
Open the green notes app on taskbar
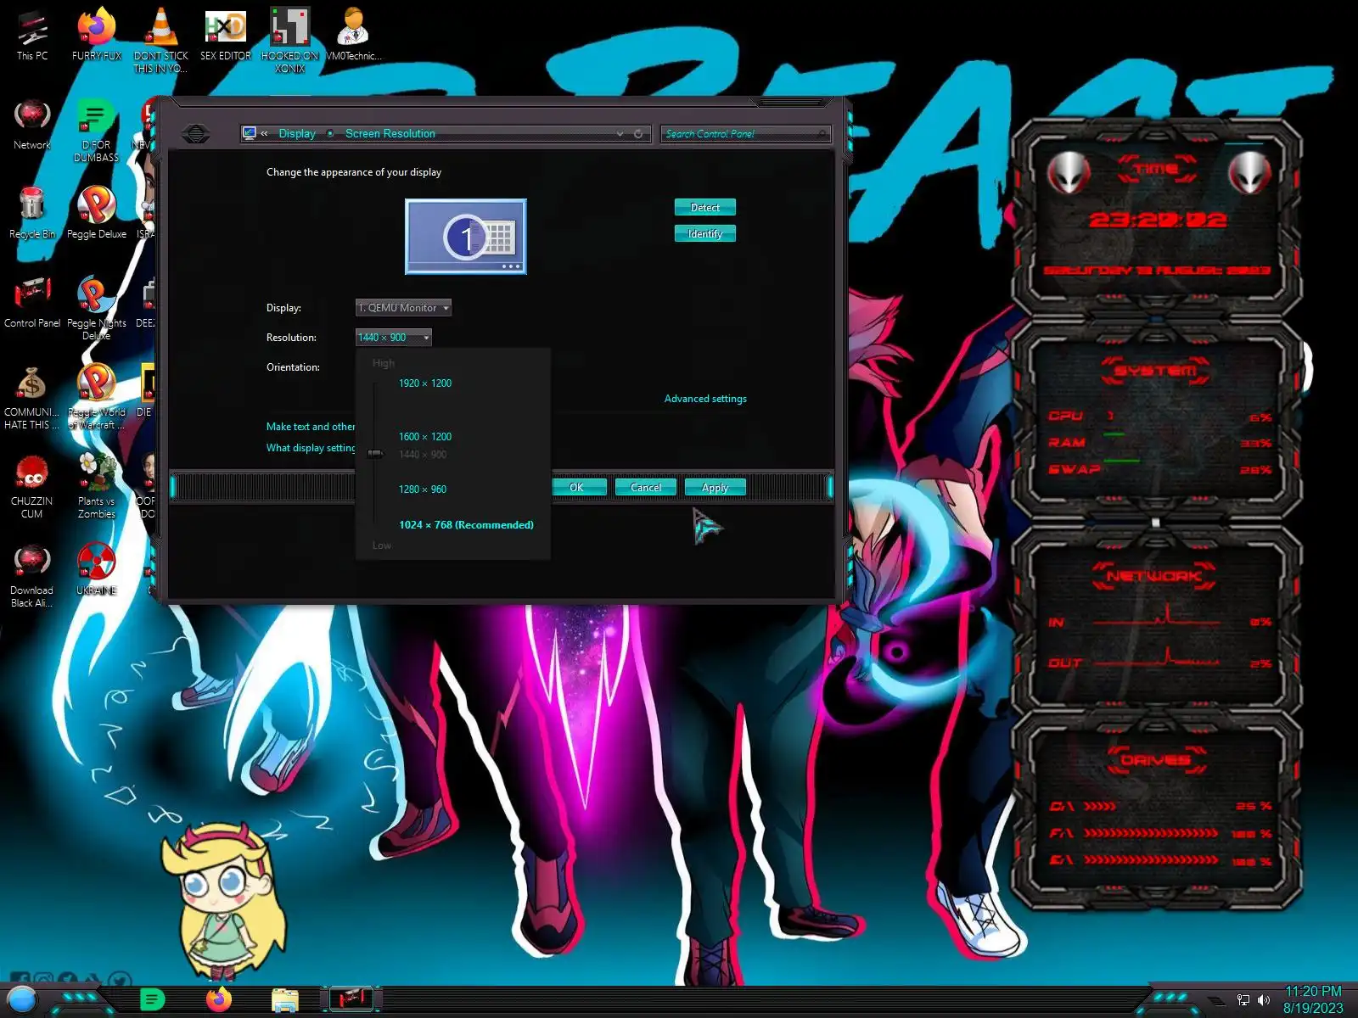(152, 1000)
